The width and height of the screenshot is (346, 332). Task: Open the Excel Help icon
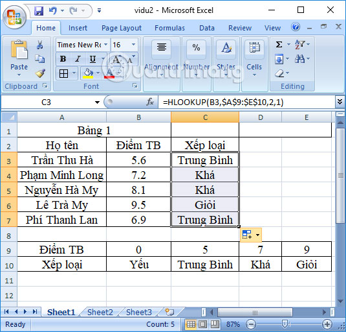(x=296, y=27)
